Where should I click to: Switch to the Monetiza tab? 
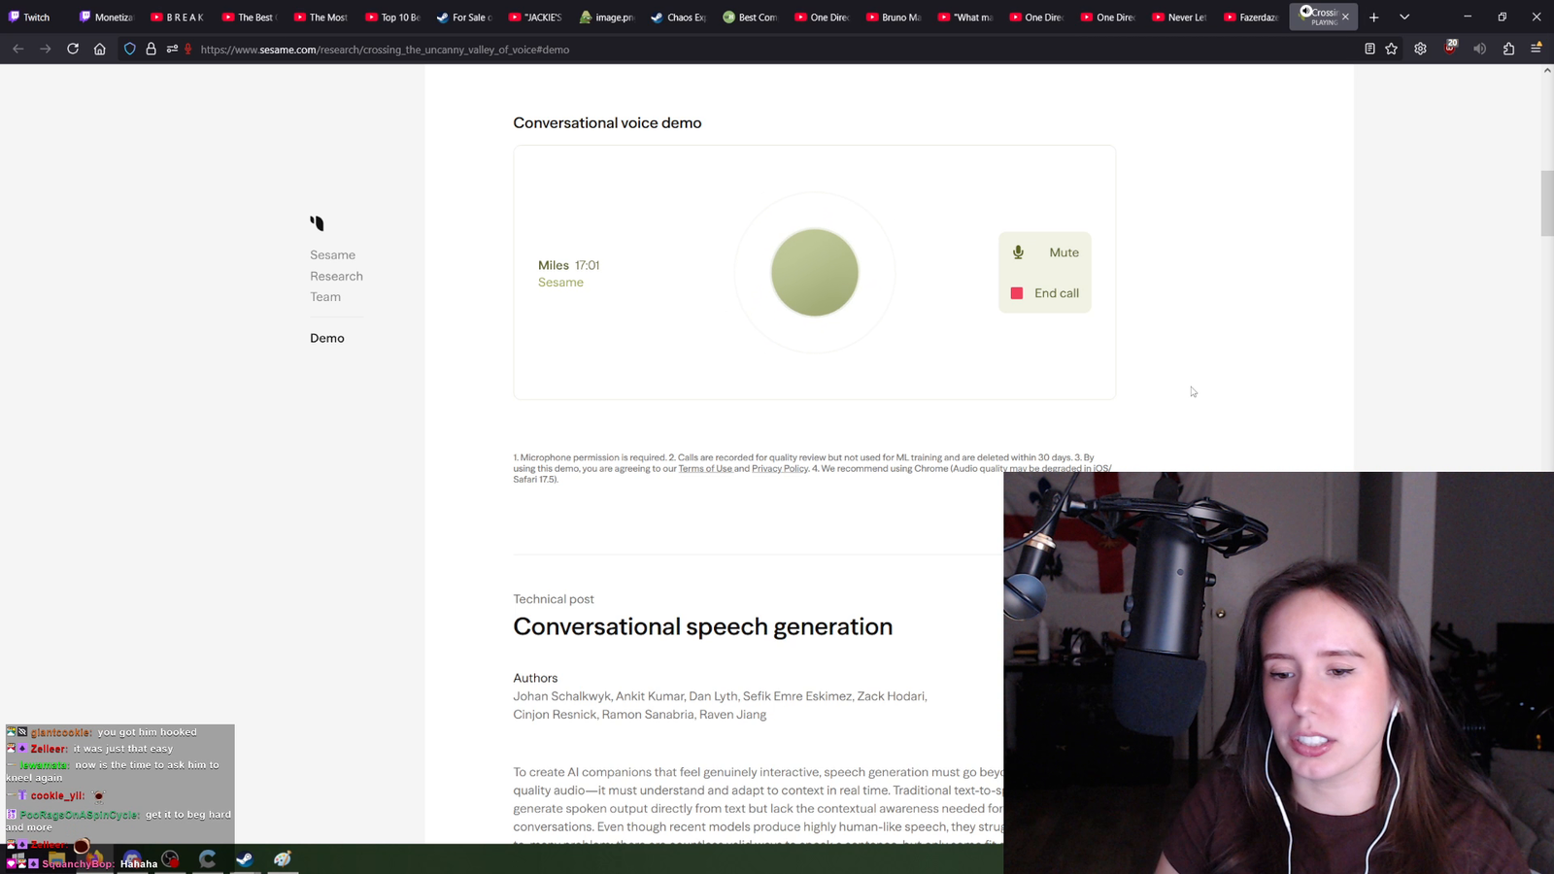coord(106,17)
